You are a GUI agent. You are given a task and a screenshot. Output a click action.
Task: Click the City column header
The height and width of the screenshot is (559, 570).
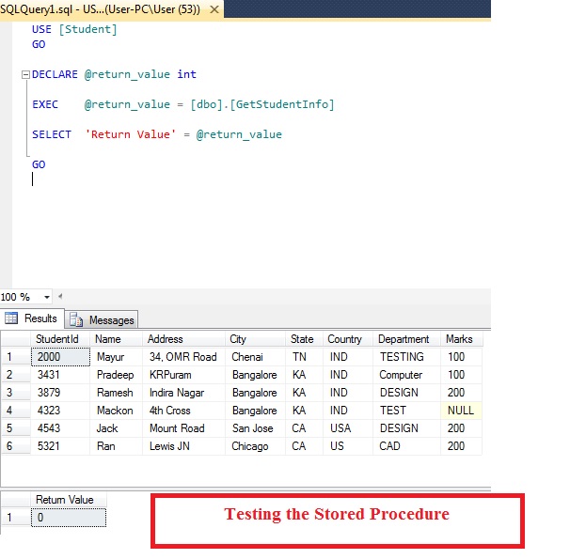point(255,339)
